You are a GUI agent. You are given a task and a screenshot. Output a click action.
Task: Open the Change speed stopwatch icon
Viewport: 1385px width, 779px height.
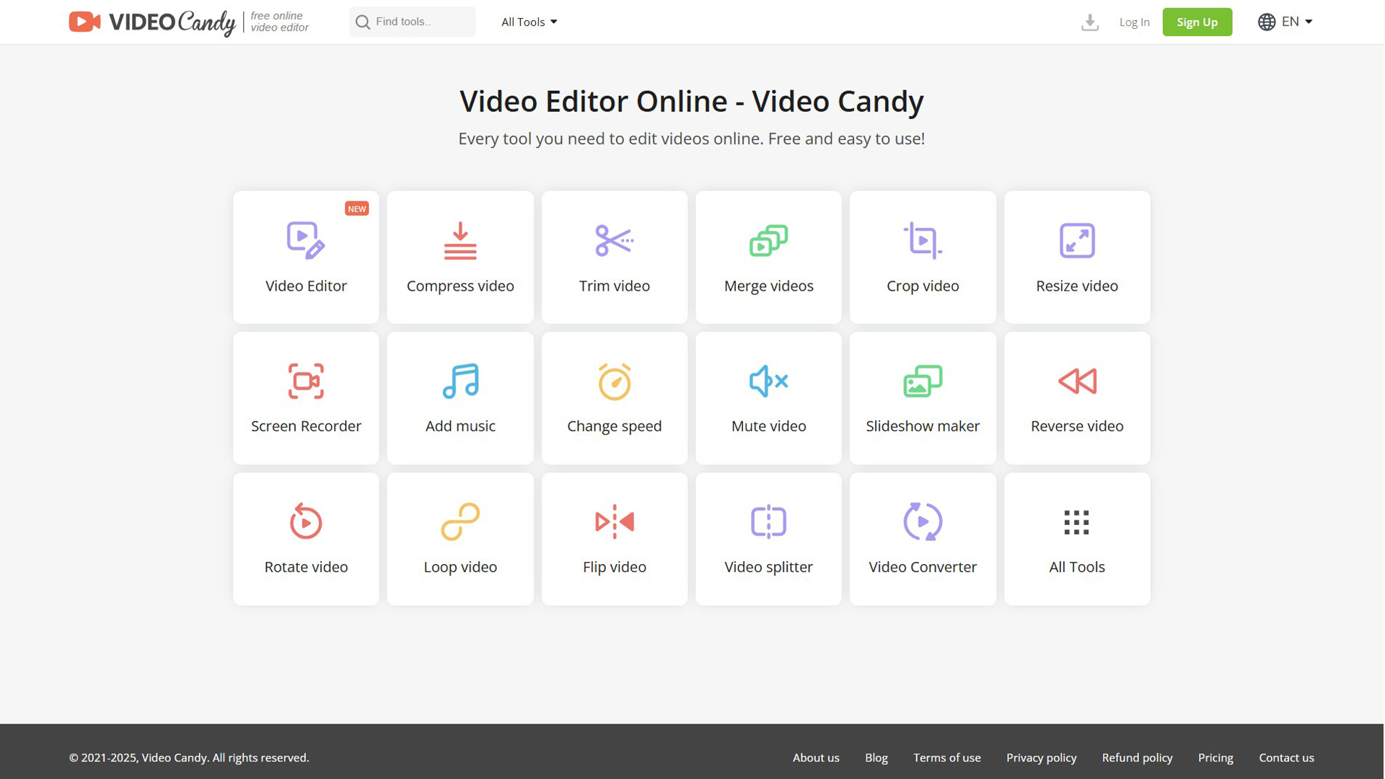[x=615, y=381]
